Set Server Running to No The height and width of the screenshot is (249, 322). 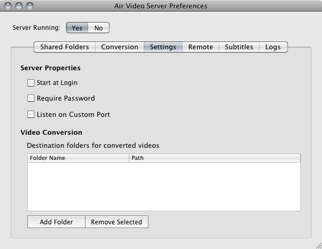(99, 28)
